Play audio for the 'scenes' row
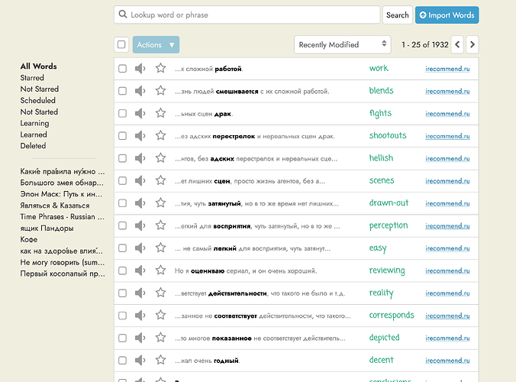The height and width of the screenshot is (382, 516). click(140, 181)
